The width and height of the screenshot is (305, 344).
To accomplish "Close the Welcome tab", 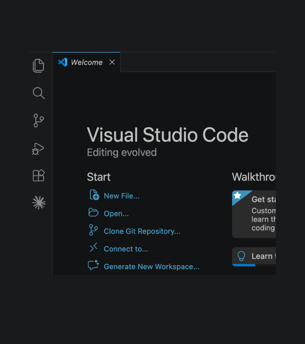I will [112, 62].
